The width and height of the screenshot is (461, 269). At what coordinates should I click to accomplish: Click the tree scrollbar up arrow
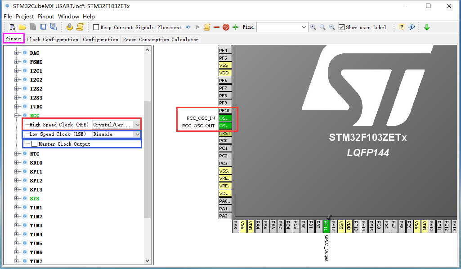tap(148, 50)
